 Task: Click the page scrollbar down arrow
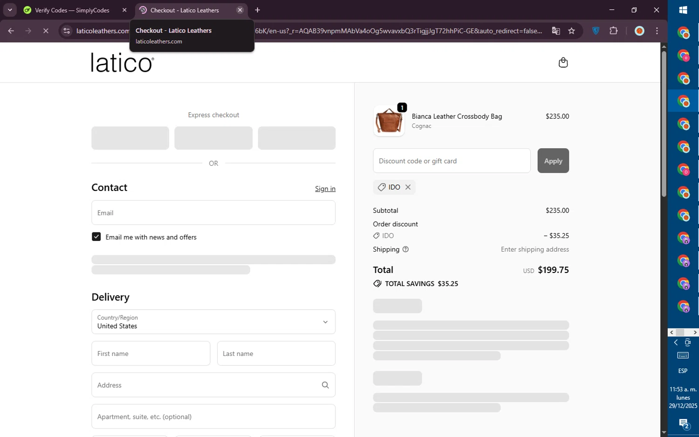click(x=664, y=433)
